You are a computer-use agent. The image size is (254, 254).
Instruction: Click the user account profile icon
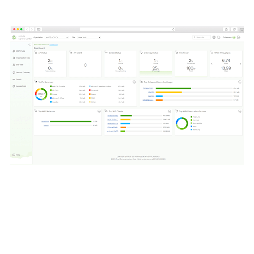point(214,37)
